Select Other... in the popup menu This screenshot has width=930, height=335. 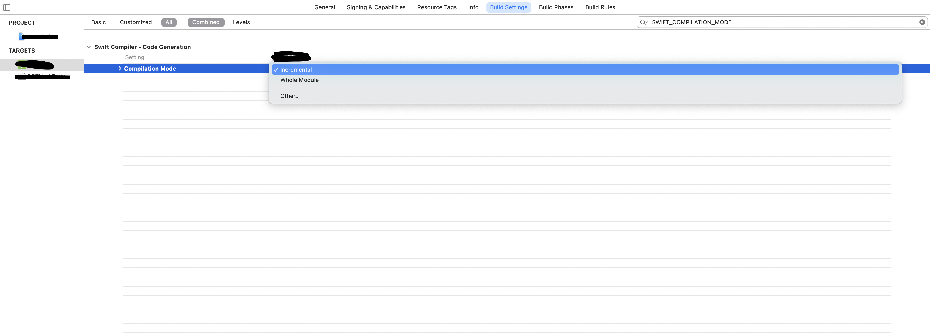coord(290,96)
